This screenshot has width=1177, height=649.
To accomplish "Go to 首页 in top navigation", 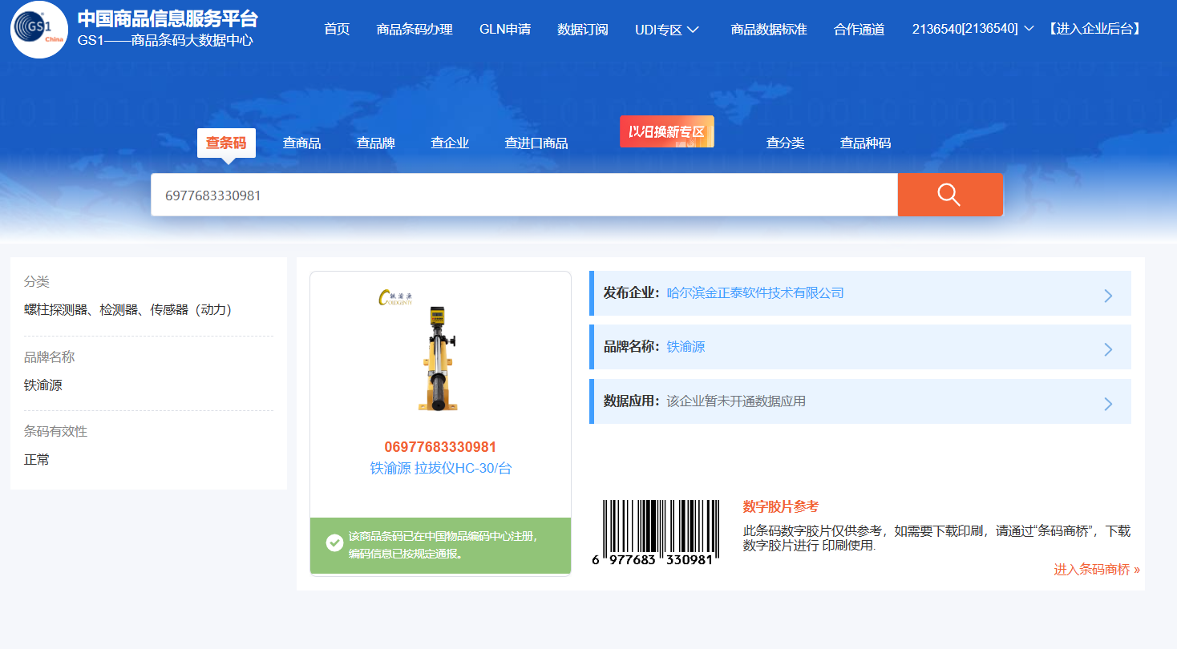I will point(337,30).
